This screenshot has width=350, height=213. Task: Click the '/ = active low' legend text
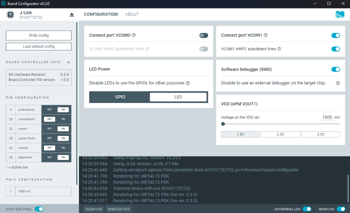click(x=17, y=167)
